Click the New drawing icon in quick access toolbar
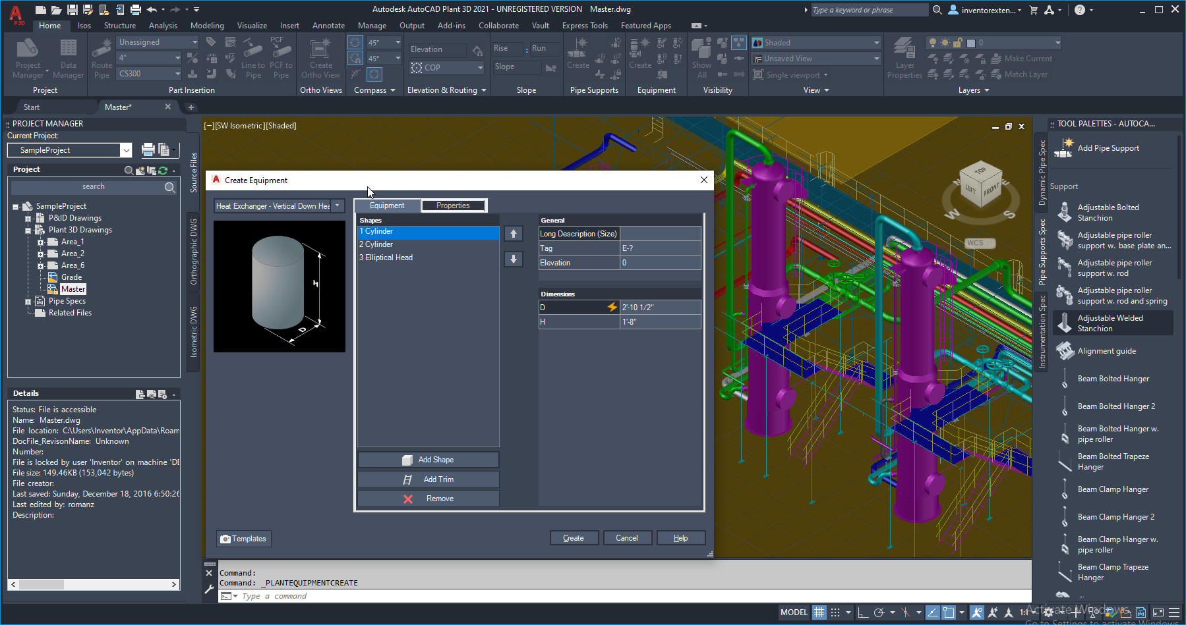Viewport: 1186px width, 625px height. 41,9
